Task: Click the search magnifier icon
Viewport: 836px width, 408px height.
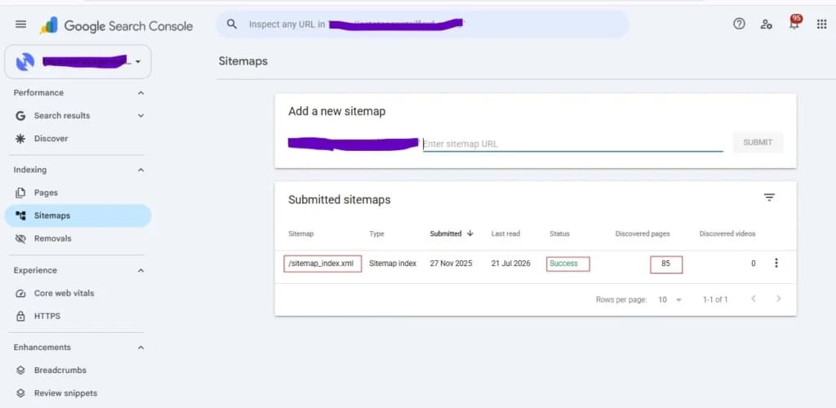Action: point(231,24)
